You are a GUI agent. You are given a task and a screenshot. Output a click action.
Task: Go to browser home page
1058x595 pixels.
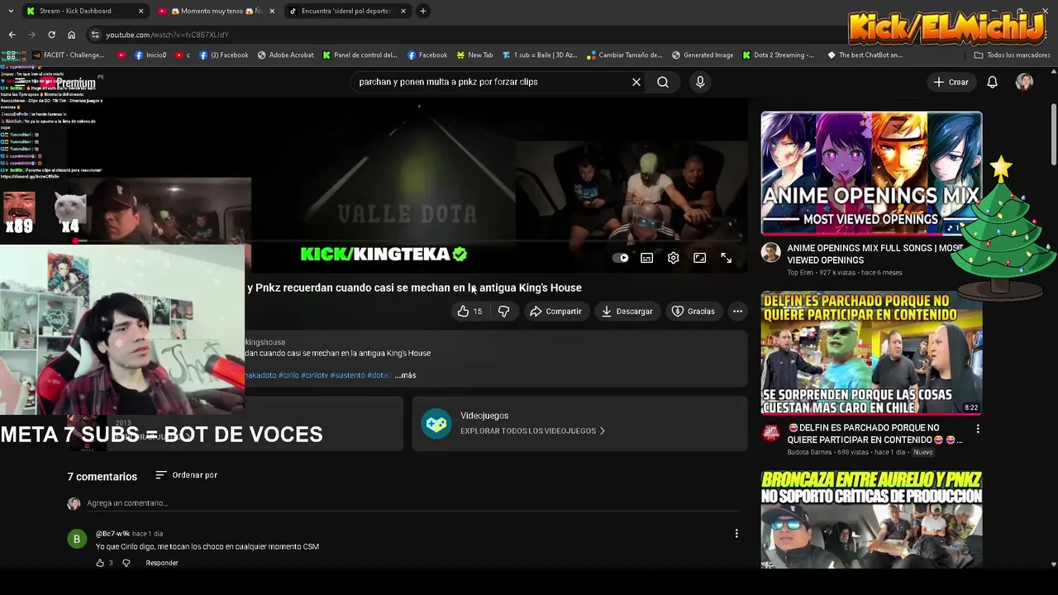coord(71,35)
